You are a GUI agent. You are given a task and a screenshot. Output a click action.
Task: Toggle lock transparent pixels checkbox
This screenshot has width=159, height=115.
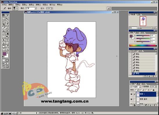coord(136,90)
